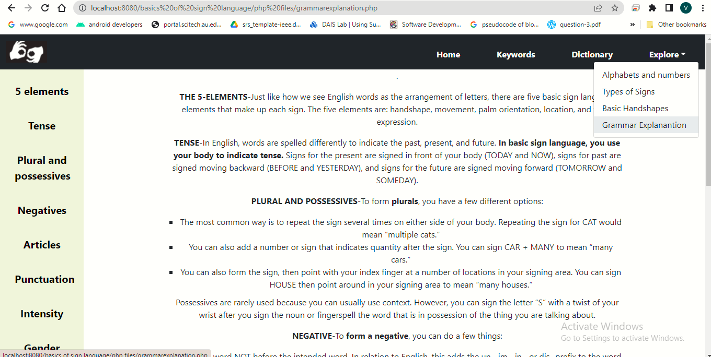Click the share page icon

coord(598,8)
